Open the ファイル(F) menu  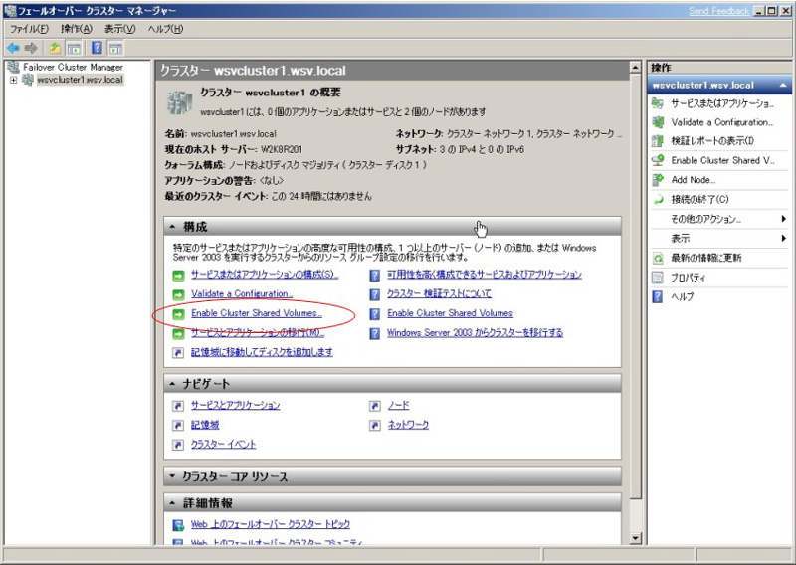click(30, 29)
